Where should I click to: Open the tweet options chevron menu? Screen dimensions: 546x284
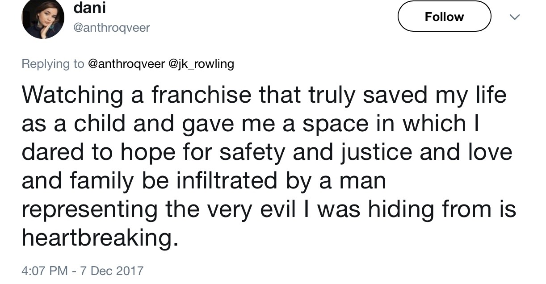coord(515,17)
